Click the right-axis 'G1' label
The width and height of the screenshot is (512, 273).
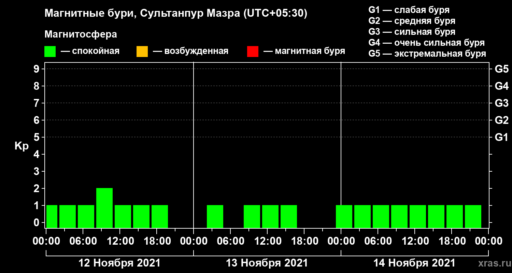click(502, 137)
